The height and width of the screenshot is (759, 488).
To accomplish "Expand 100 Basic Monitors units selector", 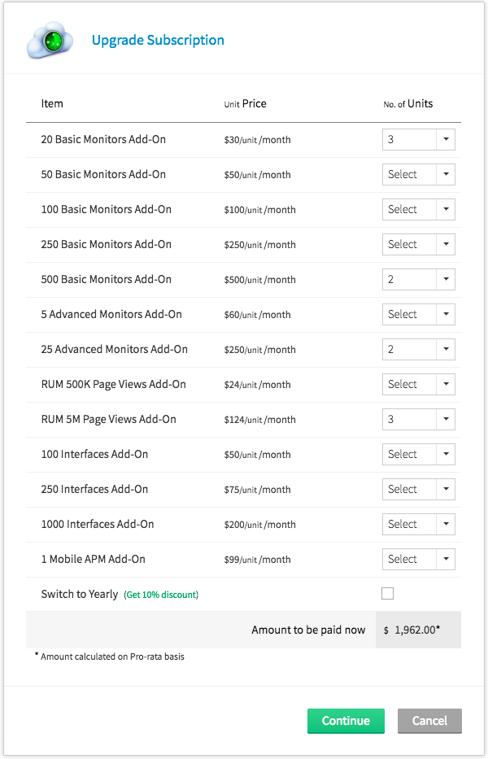I will click(418, 210).
